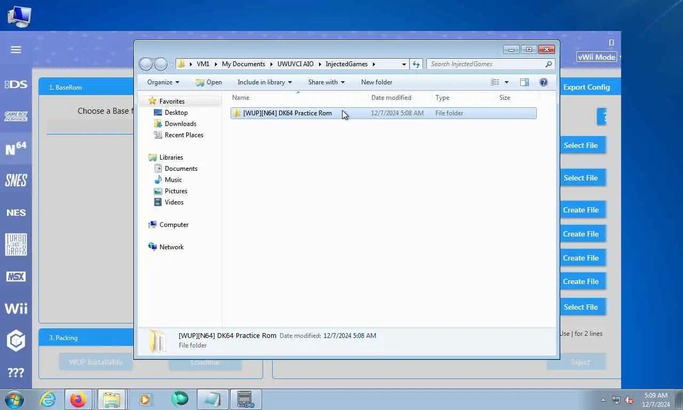Screen dimensions: 683x410
Task: Select Computer in navigation pane
Action: [x=174, y=225]
